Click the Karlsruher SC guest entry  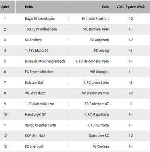[x=99, y=136]
